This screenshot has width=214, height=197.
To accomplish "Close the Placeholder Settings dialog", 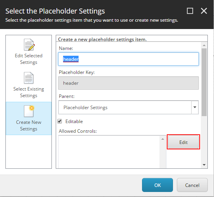I will (x=204, y=11).
